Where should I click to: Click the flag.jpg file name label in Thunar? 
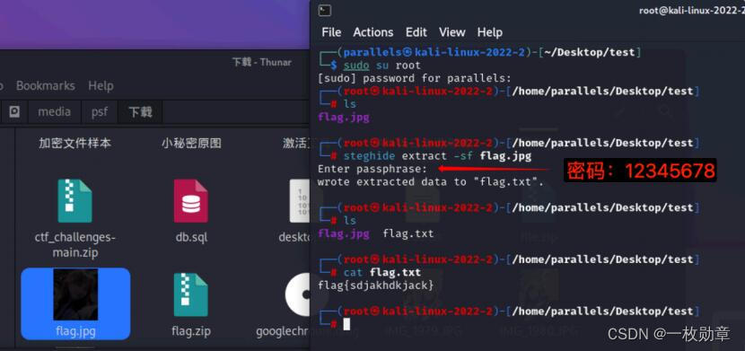tap(75, 330)
